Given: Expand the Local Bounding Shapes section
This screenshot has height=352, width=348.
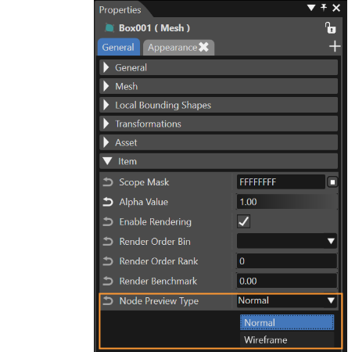Looking at the screenshot, I should click(x=218, y=105).
